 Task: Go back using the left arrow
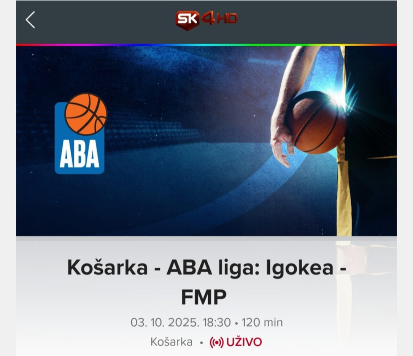coord(30,20)
